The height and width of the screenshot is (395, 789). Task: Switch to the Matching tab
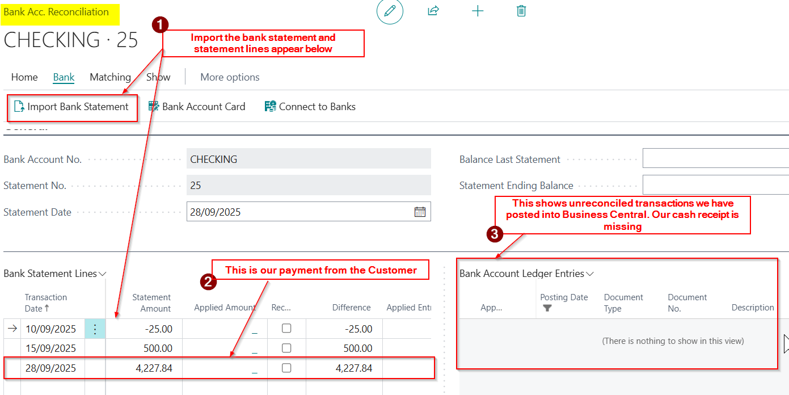tap(110, 77)
